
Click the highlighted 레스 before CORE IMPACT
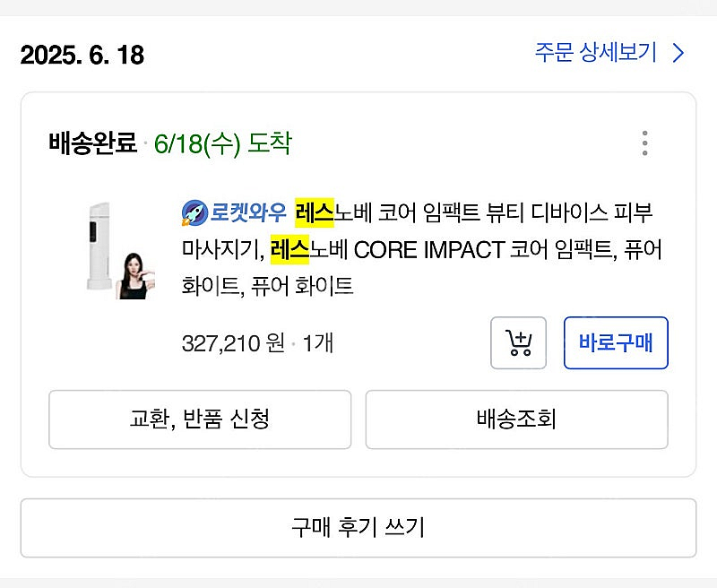tap(289, 249)
